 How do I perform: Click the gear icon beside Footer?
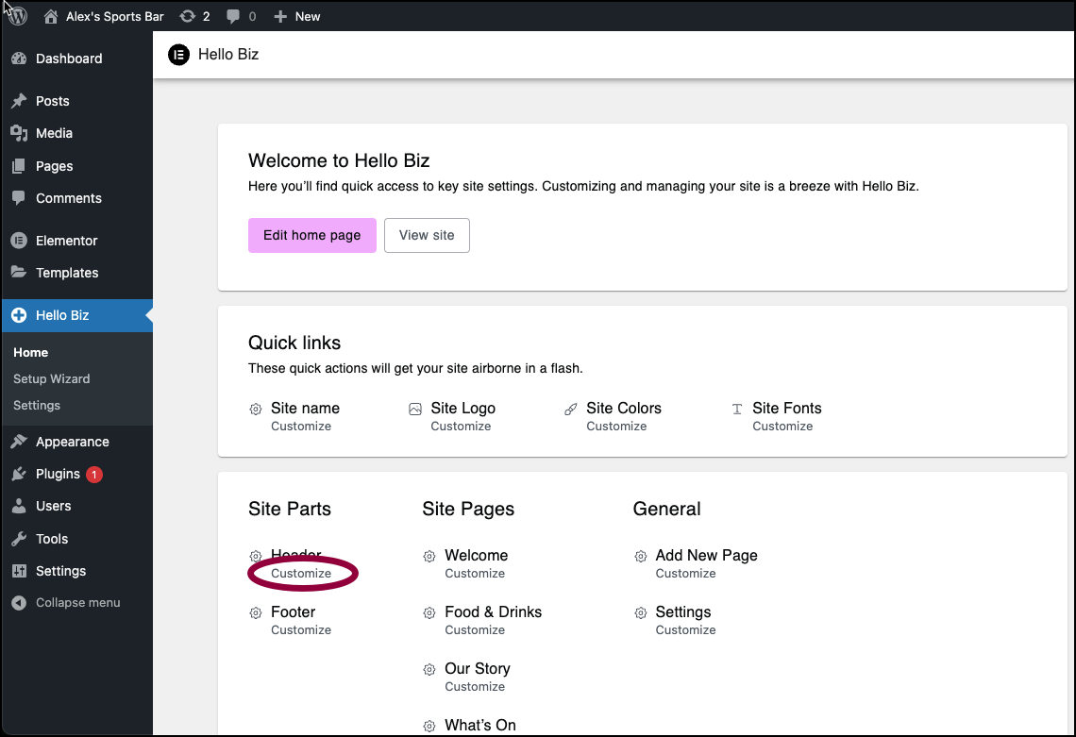point(255,612)
